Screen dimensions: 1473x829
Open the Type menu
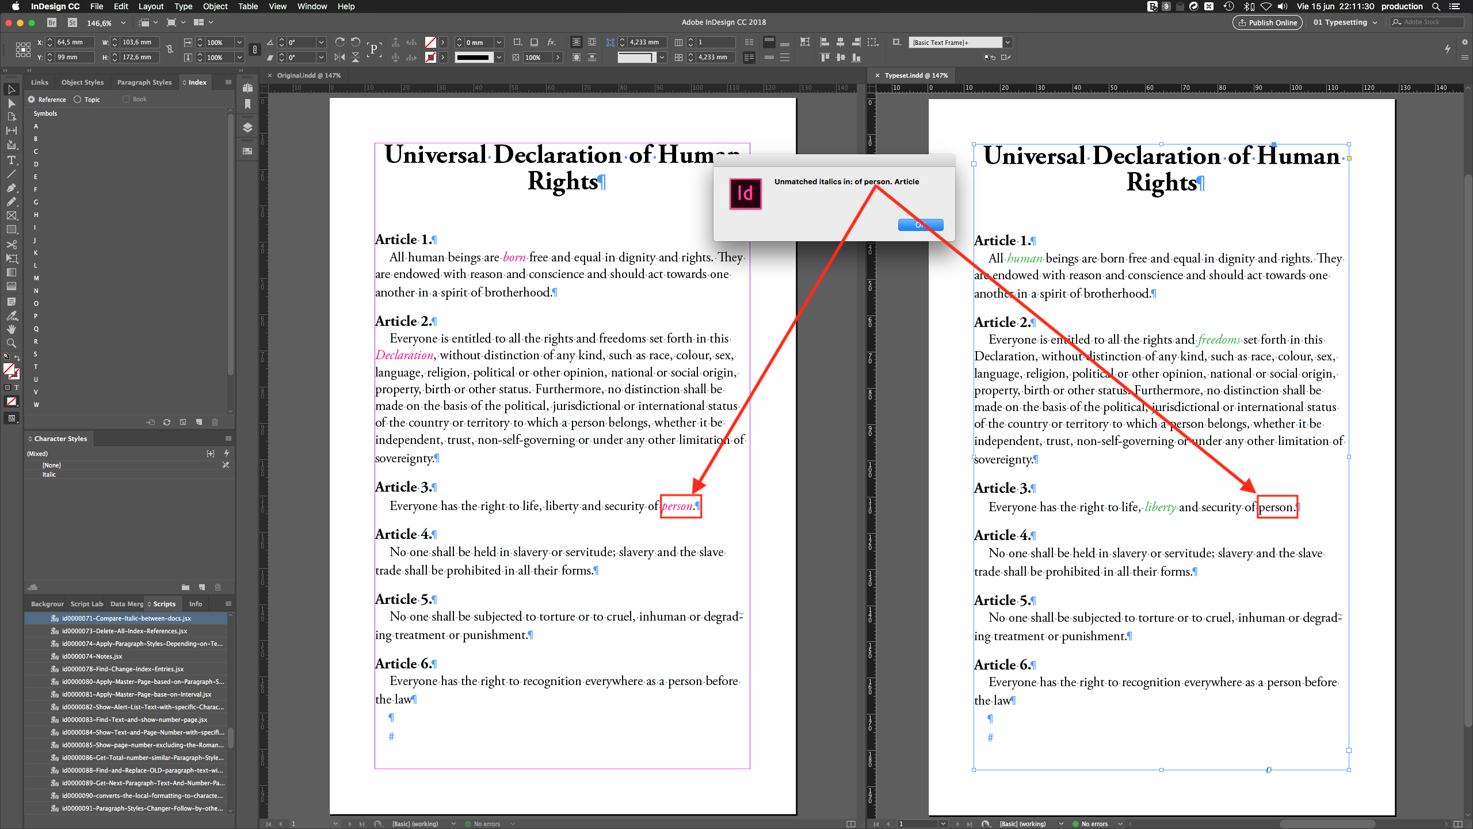pyautogui.click(x=183, y=6)
